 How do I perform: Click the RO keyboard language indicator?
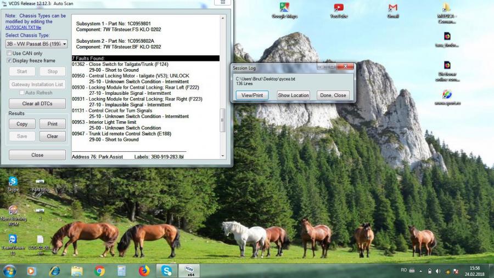click(x=404, y=271)
